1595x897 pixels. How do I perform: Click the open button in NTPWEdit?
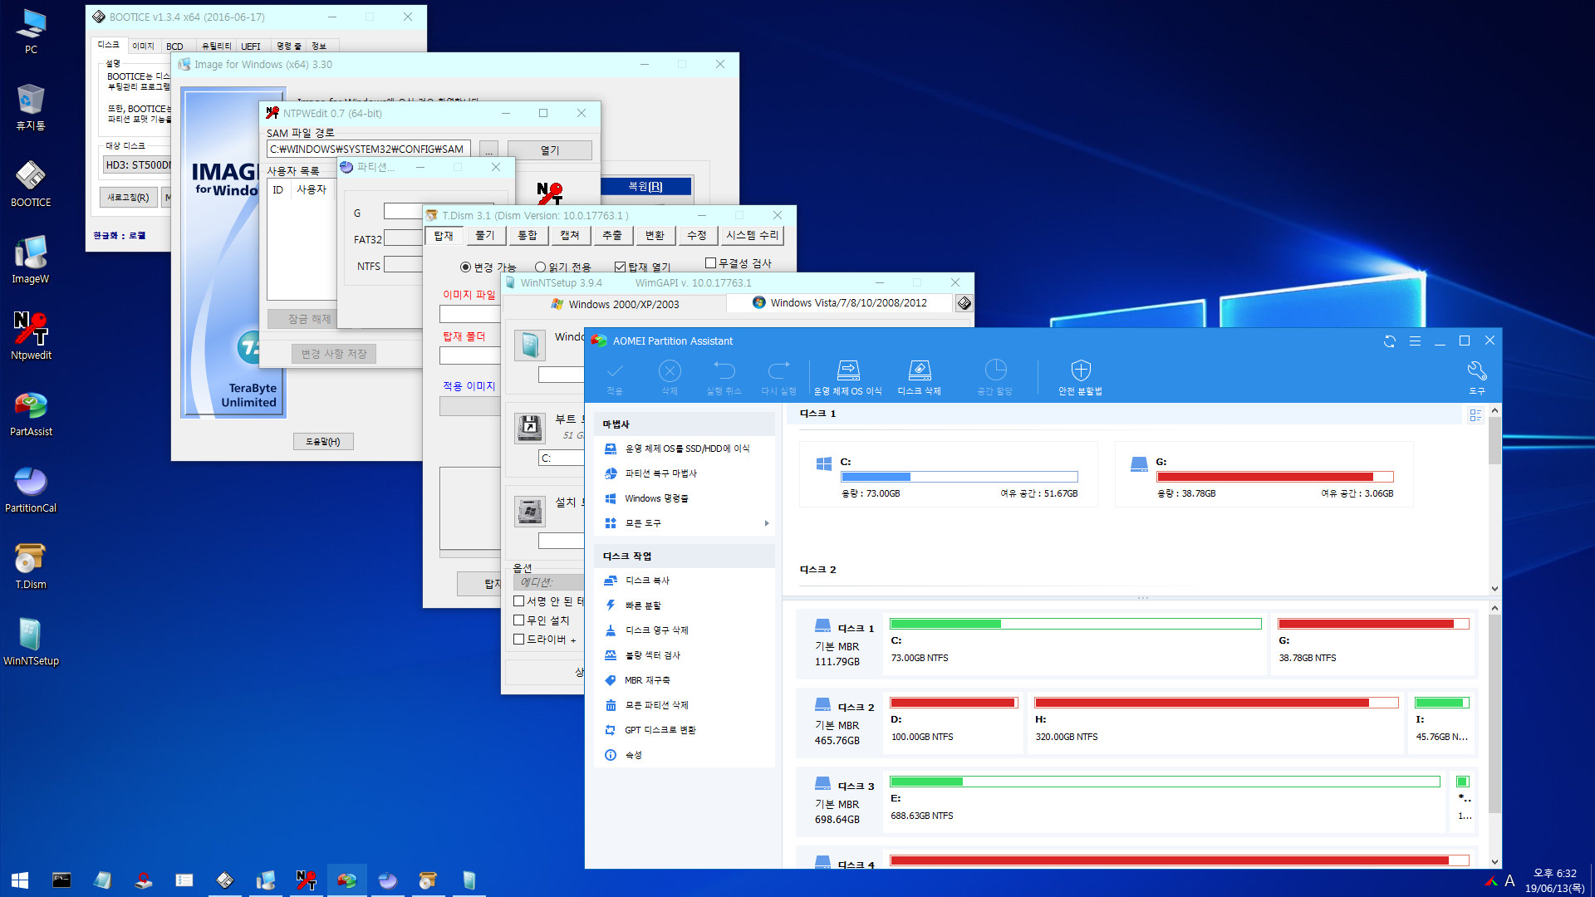click(550, 150)
